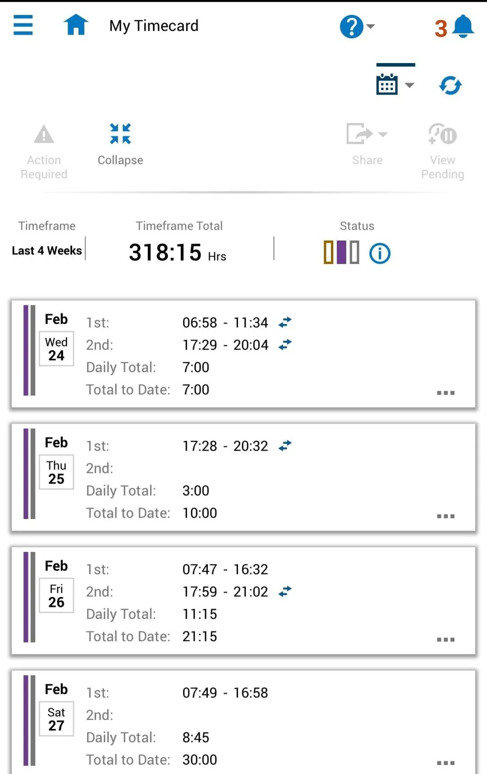This screenshot has height=774, width=487.
Task: Open the Help question mark dropdown
Action: tap(357, 27)
